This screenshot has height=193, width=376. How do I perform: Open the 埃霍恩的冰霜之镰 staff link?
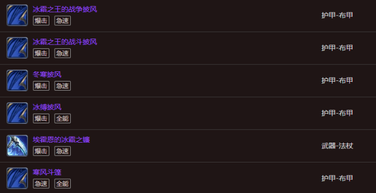(61, 140)
